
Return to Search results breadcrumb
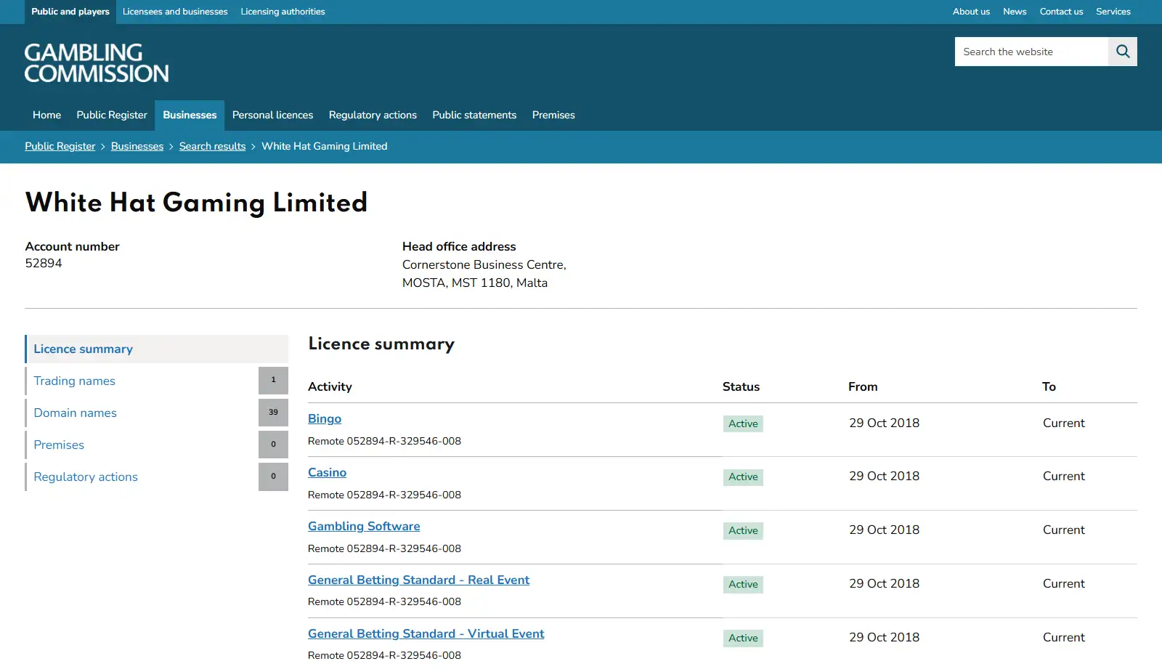click(x=213, y=146)
